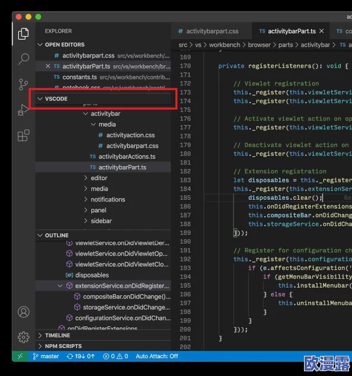Close the activitybarPart.ts editor tab

(x=322, y=31)
